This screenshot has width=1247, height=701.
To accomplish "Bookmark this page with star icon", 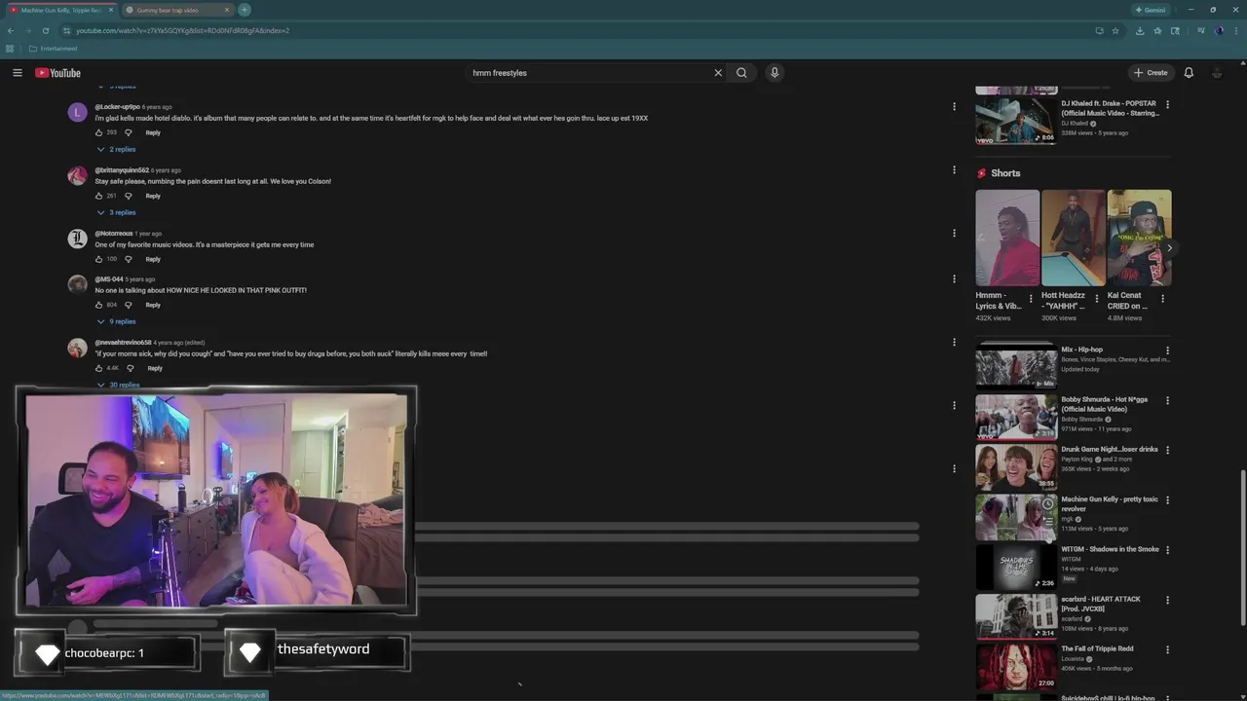I will (x=1115, y=30).
